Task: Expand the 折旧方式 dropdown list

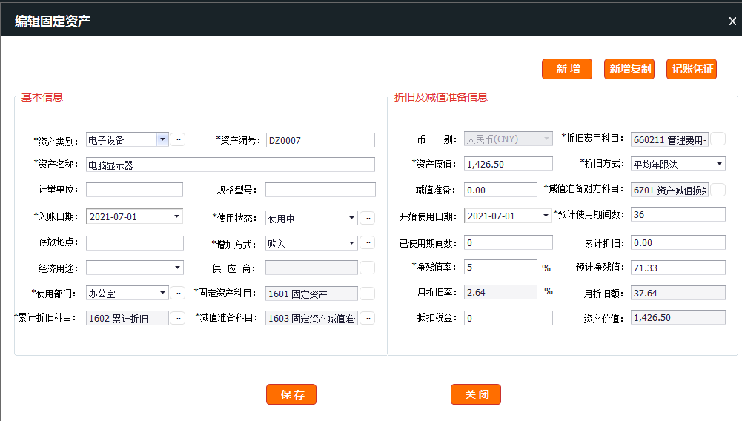Action: (719, 164)
